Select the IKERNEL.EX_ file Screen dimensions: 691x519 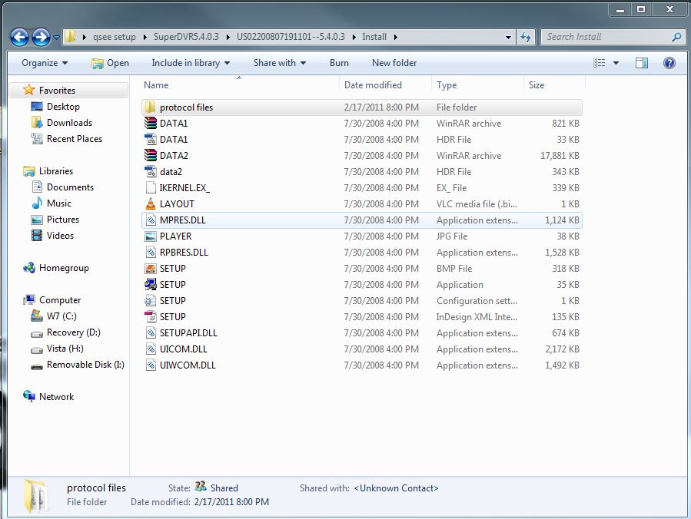point(184,188)
